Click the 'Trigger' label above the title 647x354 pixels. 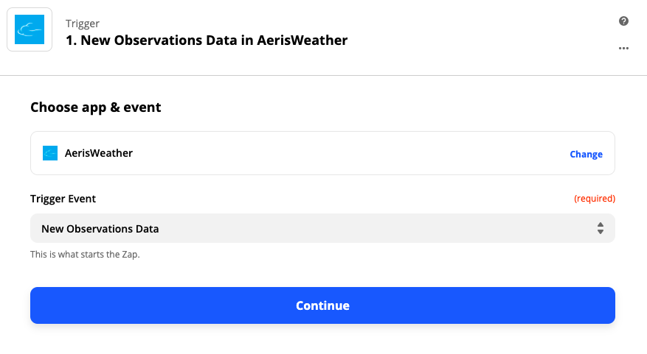tap(83, 24)
